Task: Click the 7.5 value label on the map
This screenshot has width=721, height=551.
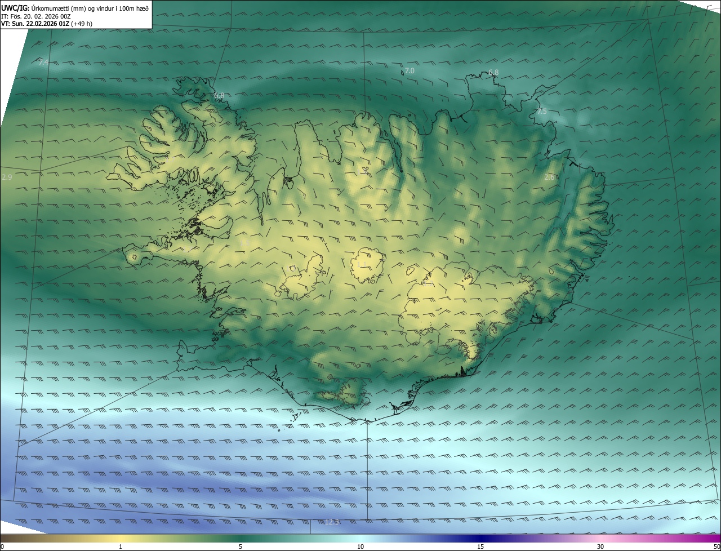Action: (x=541, y=112)
